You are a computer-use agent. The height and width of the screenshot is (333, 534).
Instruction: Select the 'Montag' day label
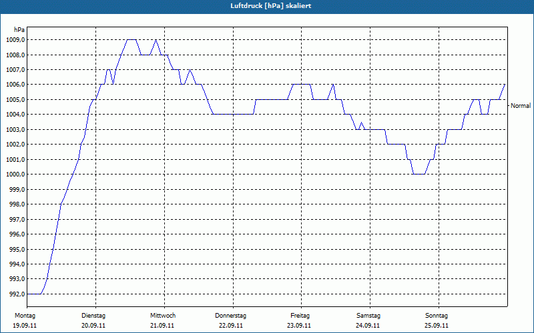pyautogui.click(x=25, y=316)
